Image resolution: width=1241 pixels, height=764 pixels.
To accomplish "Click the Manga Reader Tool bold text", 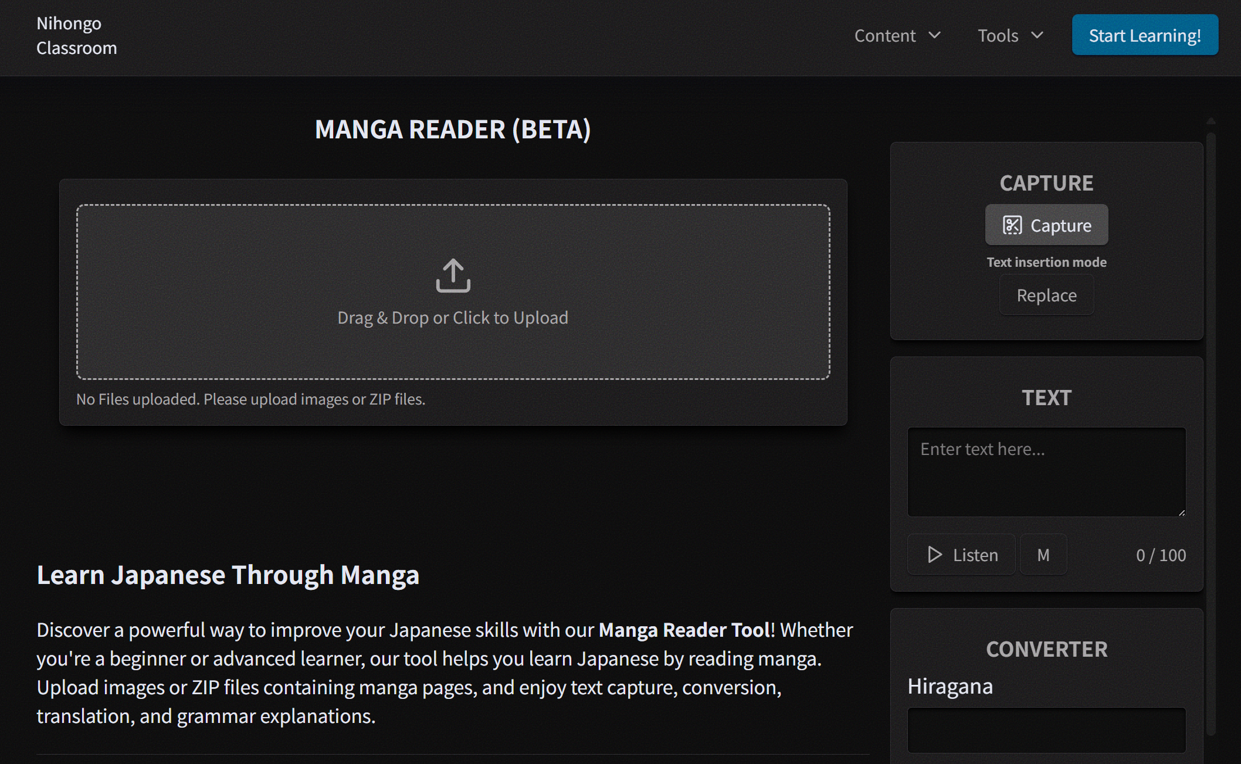I will point(684,630).
